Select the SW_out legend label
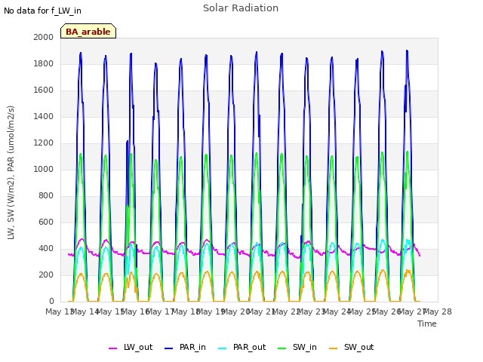The height and width of the screenshot is (362, 483). click(359, 347)
